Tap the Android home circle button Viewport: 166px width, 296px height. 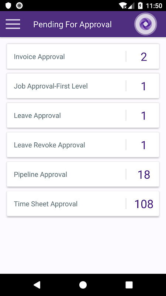(83, 285)
